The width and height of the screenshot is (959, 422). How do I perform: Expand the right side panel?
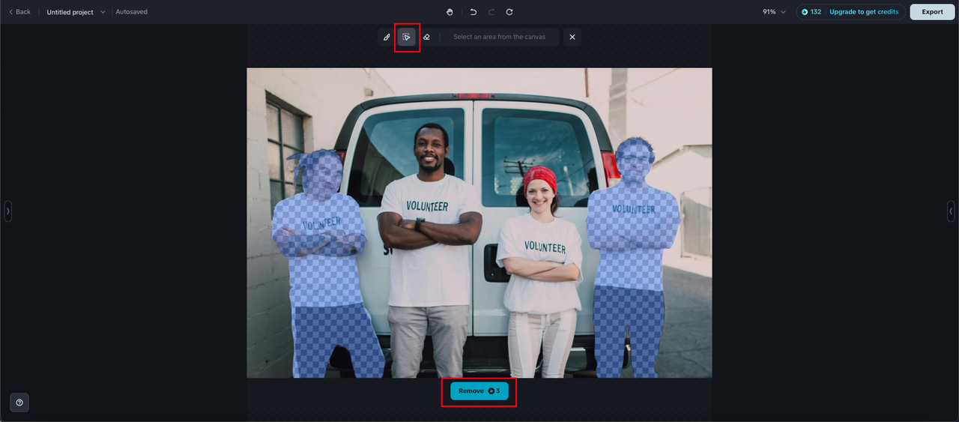[951, 211]
